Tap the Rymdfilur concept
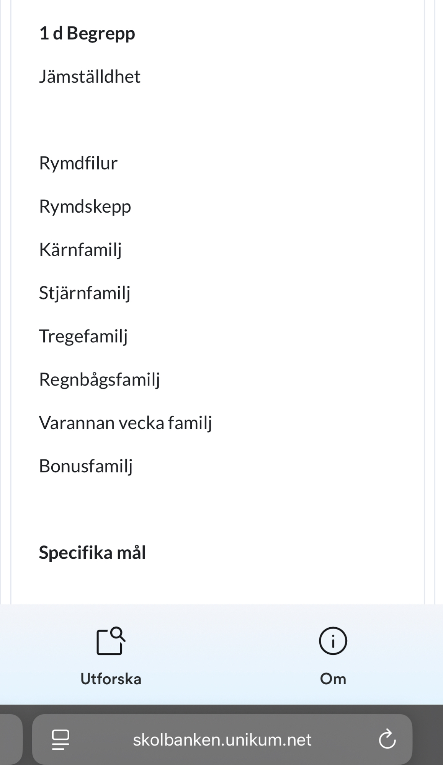 (x=78, y=163)
